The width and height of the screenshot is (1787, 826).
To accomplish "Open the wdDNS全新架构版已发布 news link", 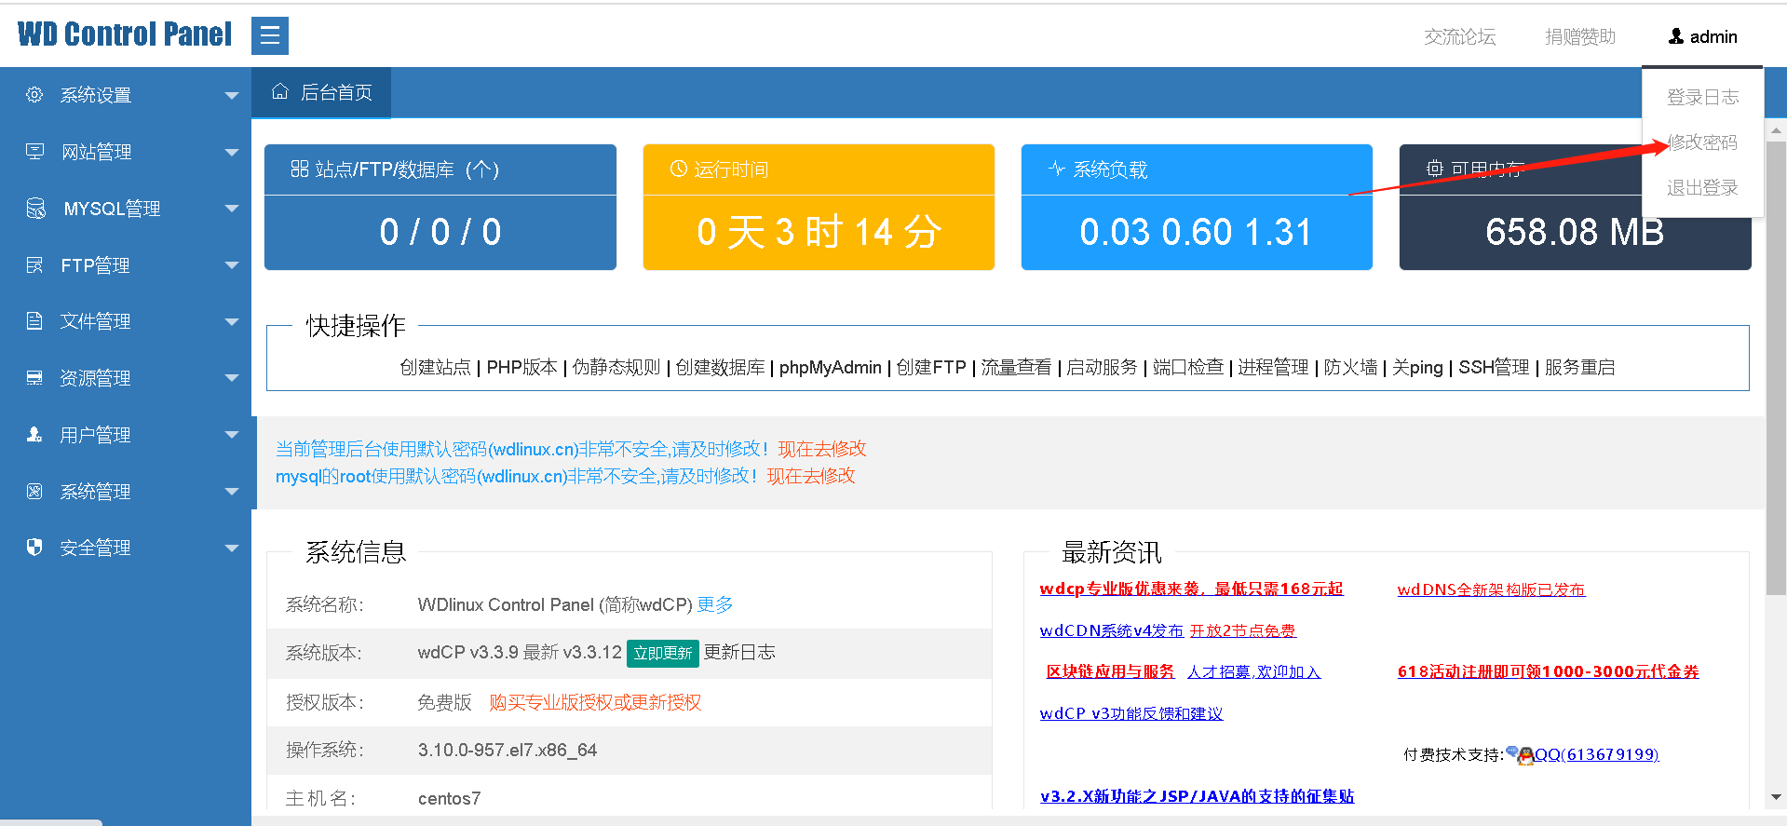I will pyautogui.click(x=1491, y=589).
